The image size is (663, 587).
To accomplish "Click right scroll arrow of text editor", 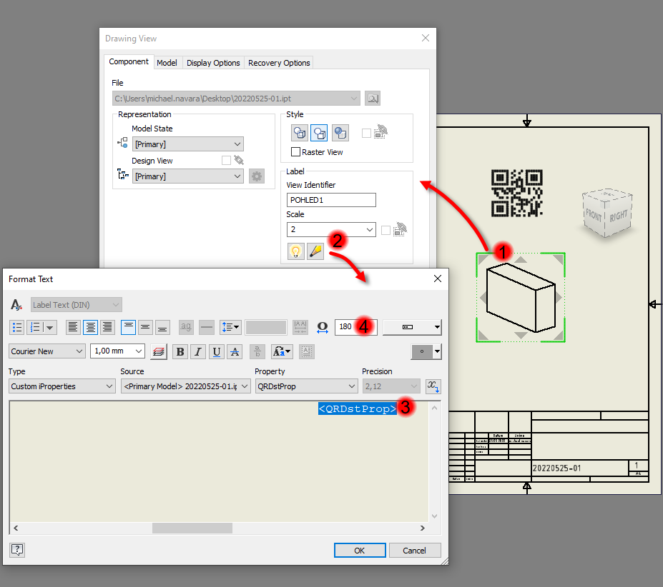I will tap(422, 528).
